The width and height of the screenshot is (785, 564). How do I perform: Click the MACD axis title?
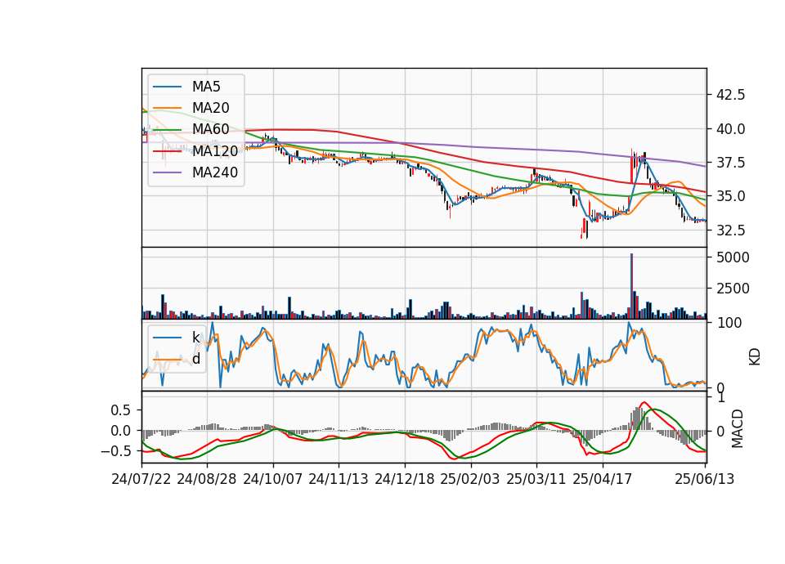point(737,428)
